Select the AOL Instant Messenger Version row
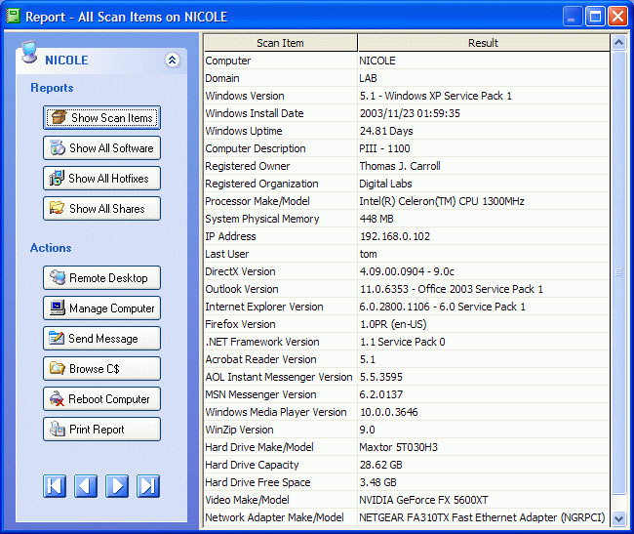Screen dimensions: 634x534 (x=407, y=377)
